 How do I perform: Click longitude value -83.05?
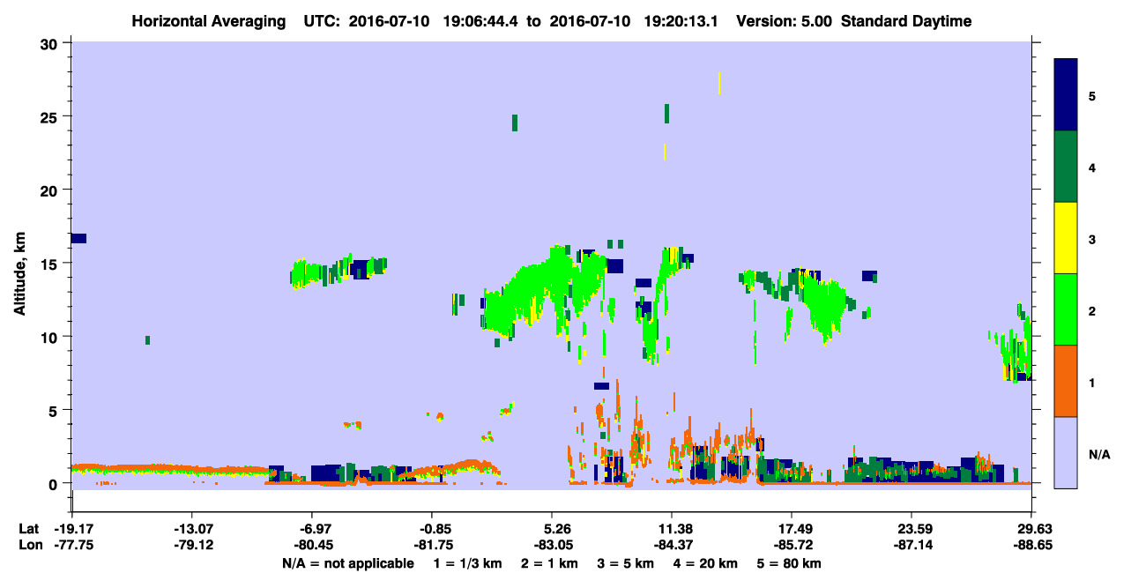click(x=552, y=546)
